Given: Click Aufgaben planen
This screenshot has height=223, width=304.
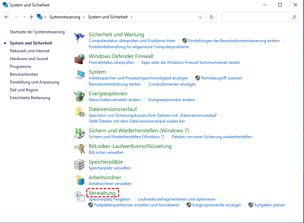Looking at the screenshot, I should (269, 205).
